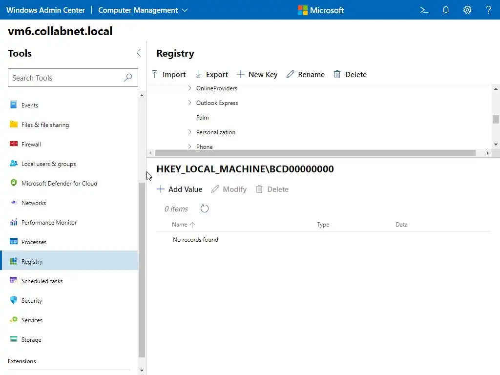500x375 pixels.
Task: Click the registry tree scroll down arrow
Action: click(x=496, y=145)
